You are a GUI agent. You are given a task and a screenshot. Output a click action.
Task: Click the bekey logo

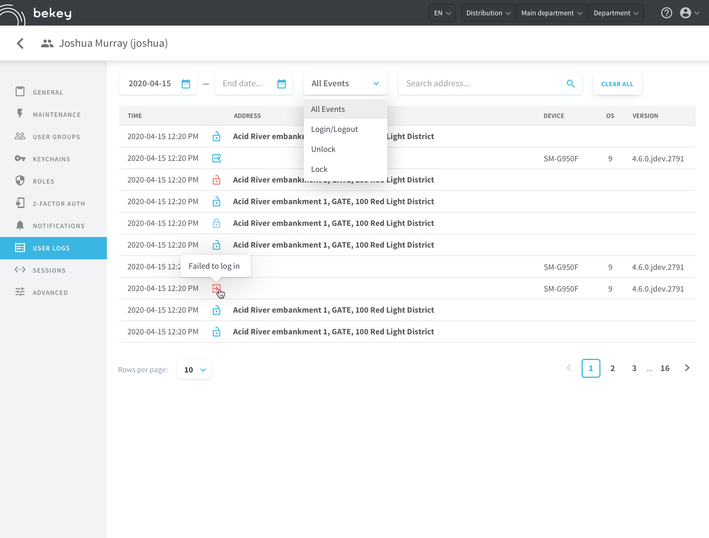[x=36, y=13]
